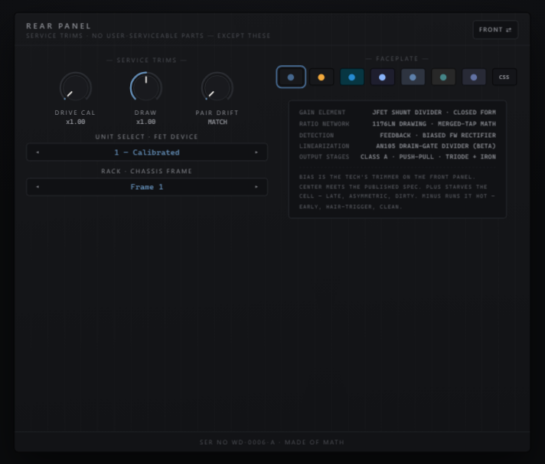Select previous chassis frame arrow
This screenshot has height=464, width=545.
38,187
